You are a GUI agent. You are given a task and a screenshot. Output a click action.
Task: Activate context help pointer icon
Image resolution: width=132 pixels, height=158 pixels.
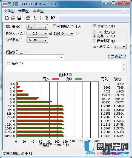(x=53, y=18)
